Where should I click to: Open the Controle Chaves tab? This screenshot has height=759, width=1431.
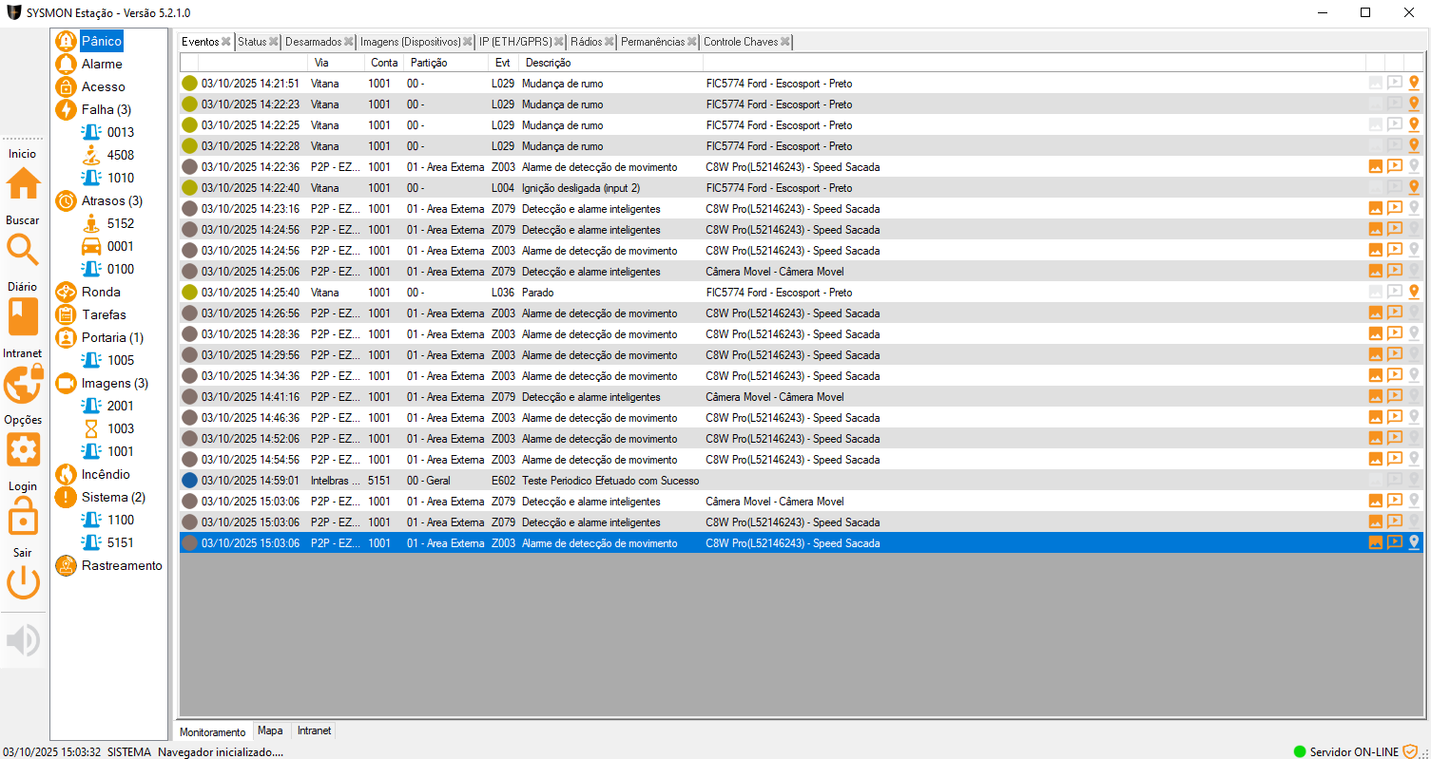740,42
